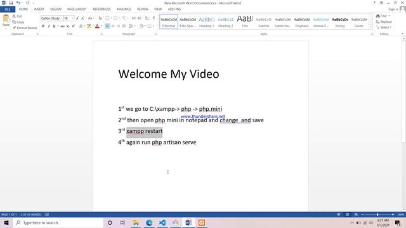The width and height of the screenshot is (406, 228).
Task: Switch to the REVIEW tab
Action: point(143,9)
